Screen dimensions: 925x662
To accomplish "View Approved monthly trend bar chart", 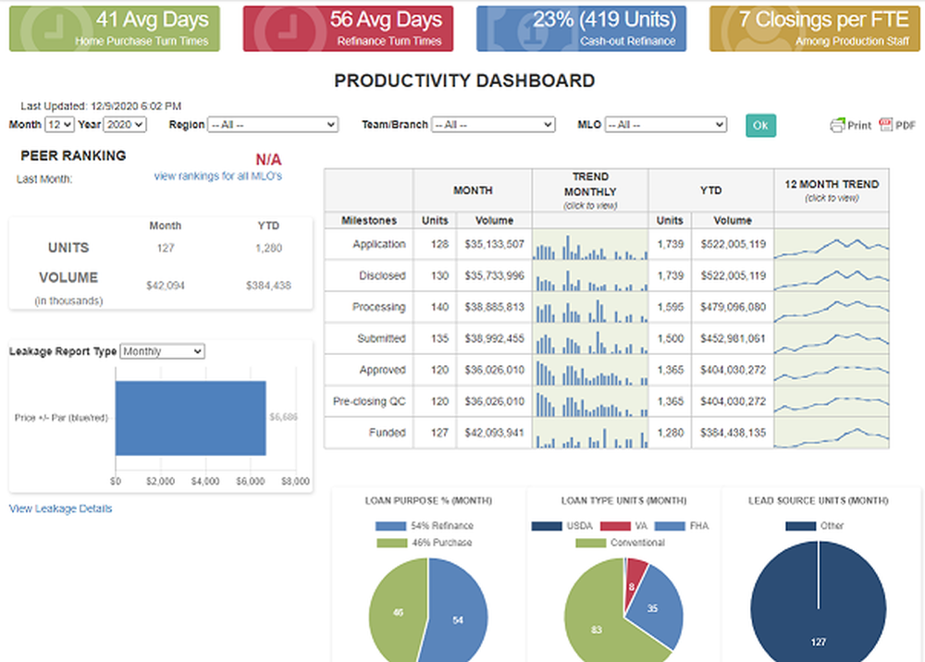I will pos(590,370).
